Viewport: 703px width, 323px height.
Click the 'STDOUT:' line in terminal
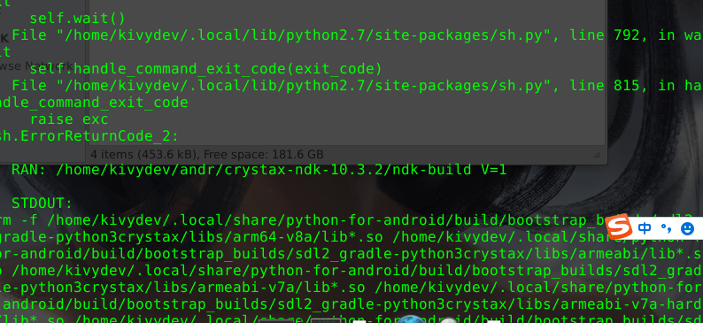[42, 204]
